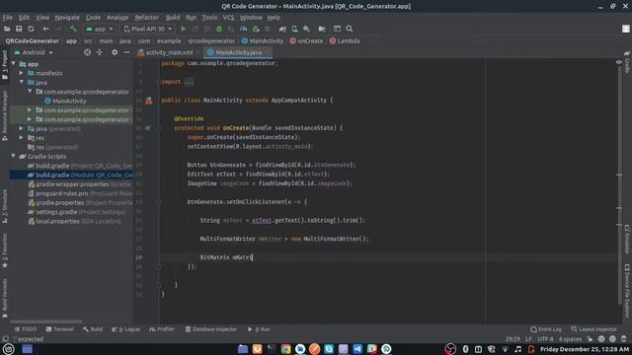Viewport: 632px width, 355px height.
Task: Select Opened File target icon in project panel
Action: point(87,52)
